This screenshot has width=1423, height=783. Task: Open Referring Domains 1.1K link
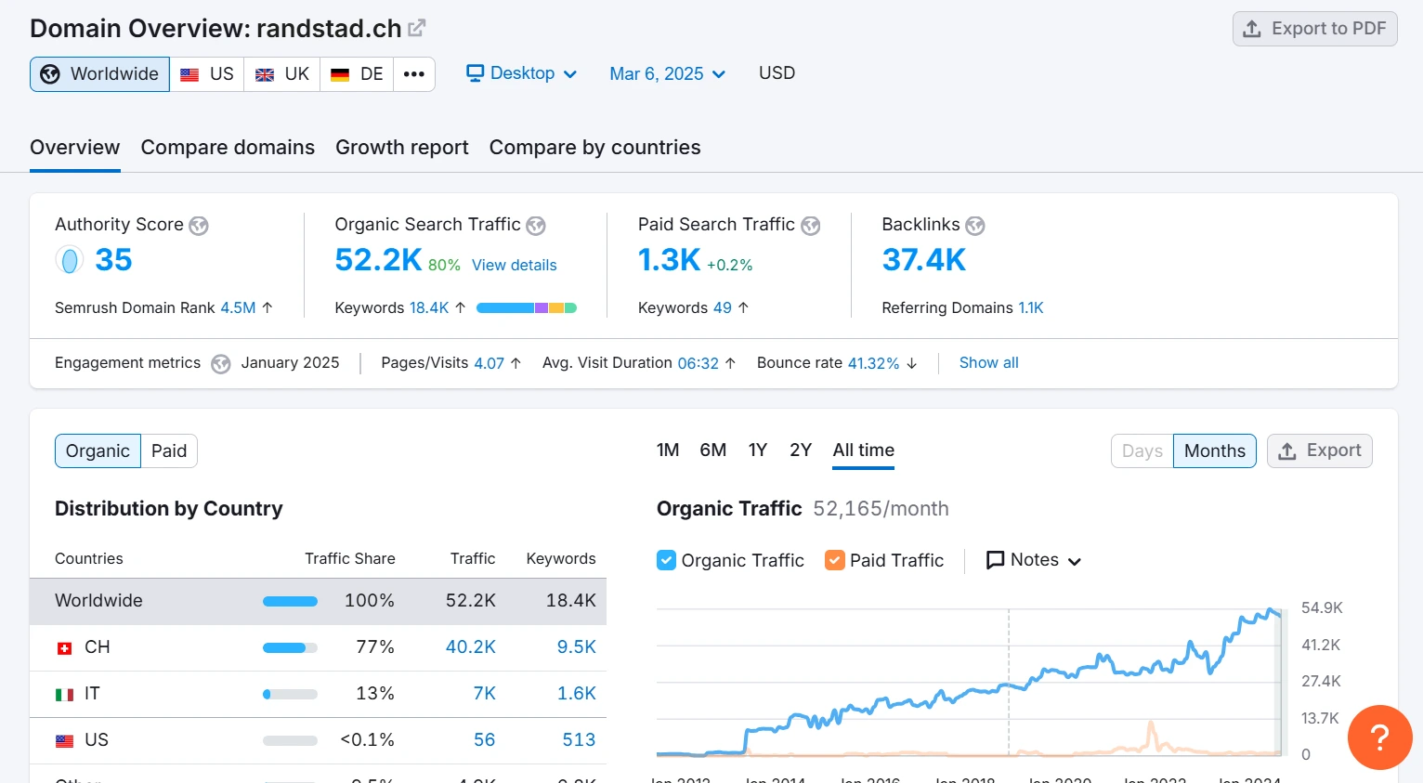click(1031, 308)
